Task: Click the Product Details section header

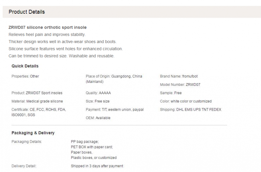Action: [x=27, y=12]
